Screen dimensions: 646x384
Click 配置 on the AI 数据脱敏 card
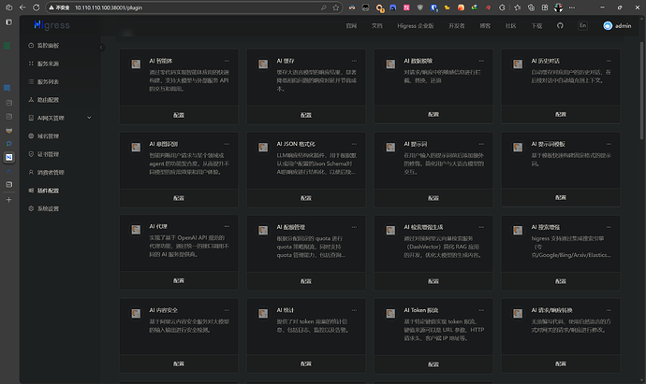[433, 114]
